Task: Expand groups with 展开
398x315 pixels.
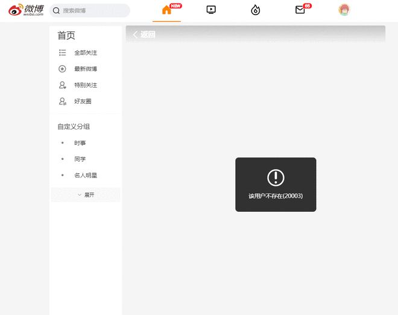Action: coord(86,195)
